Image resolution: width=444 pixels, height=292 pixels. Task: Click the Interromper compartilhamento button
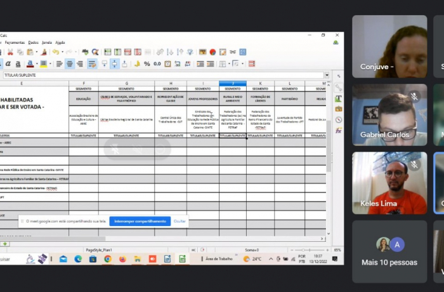[140, 221]
